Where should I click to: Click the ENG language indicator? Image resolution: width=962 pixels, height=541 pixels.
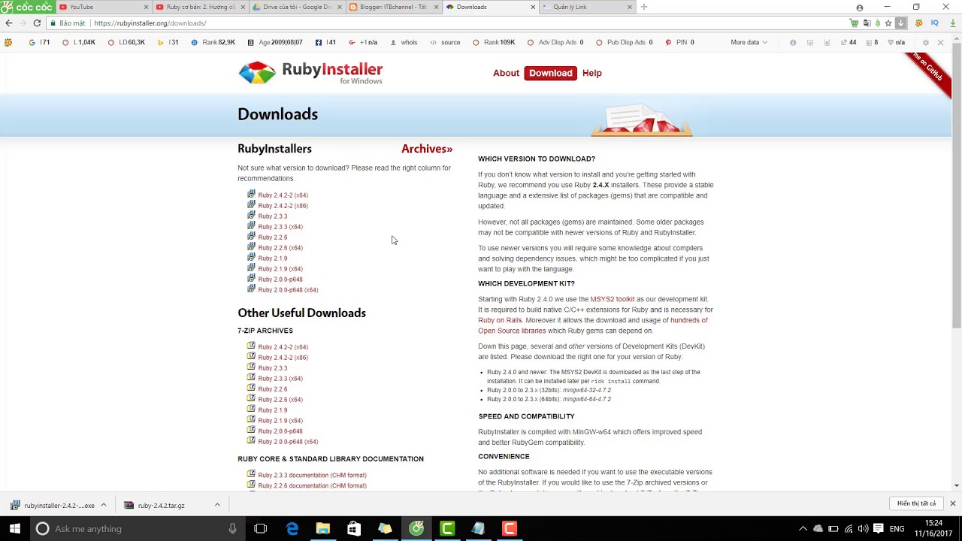coord(897,529)
